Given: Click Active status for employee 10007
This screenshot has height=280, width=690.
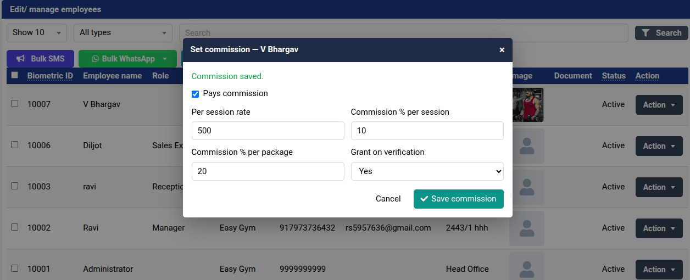Looking at the screenshot, I should point(613,104).
